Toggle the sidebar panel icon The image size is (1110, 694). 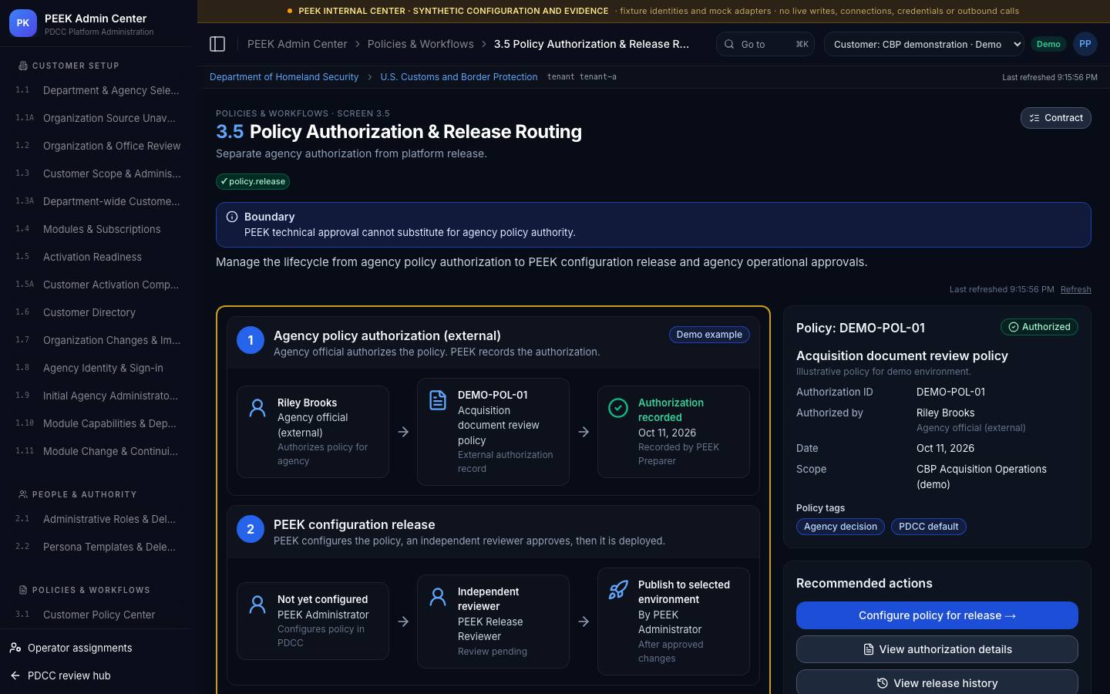coord(217,44)
